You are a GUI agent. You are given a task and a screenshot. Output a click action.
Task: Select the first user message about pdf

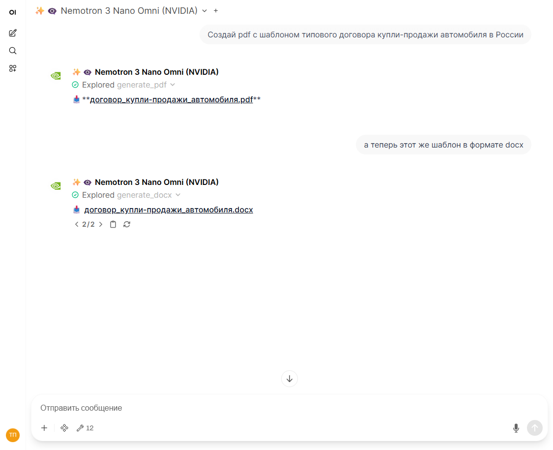tap(365, 34)
